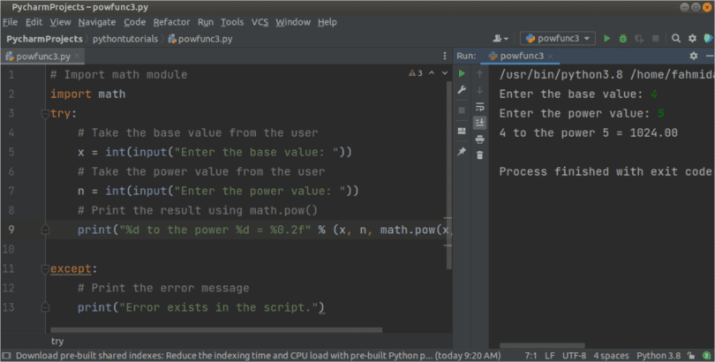Open run configuration wrench icon
This screenshot has width=715, height=362.
tap(462, 90)
